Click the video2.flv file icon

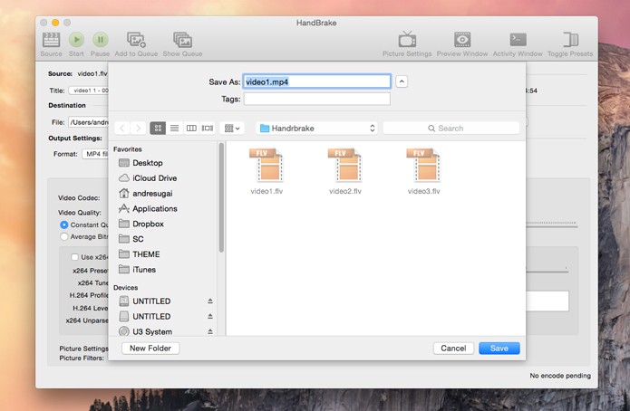[345, 166]
